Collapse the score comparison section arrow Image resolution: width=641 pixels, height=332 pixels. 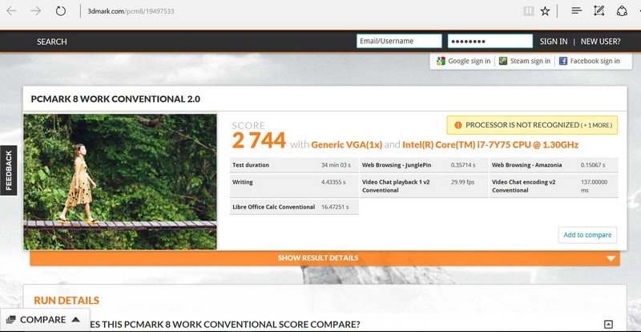click(x=608, y=324)
